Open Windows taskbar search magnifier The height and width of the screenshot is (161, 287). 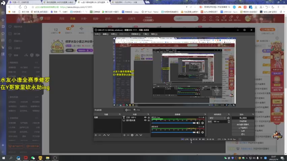coord(11,158)
